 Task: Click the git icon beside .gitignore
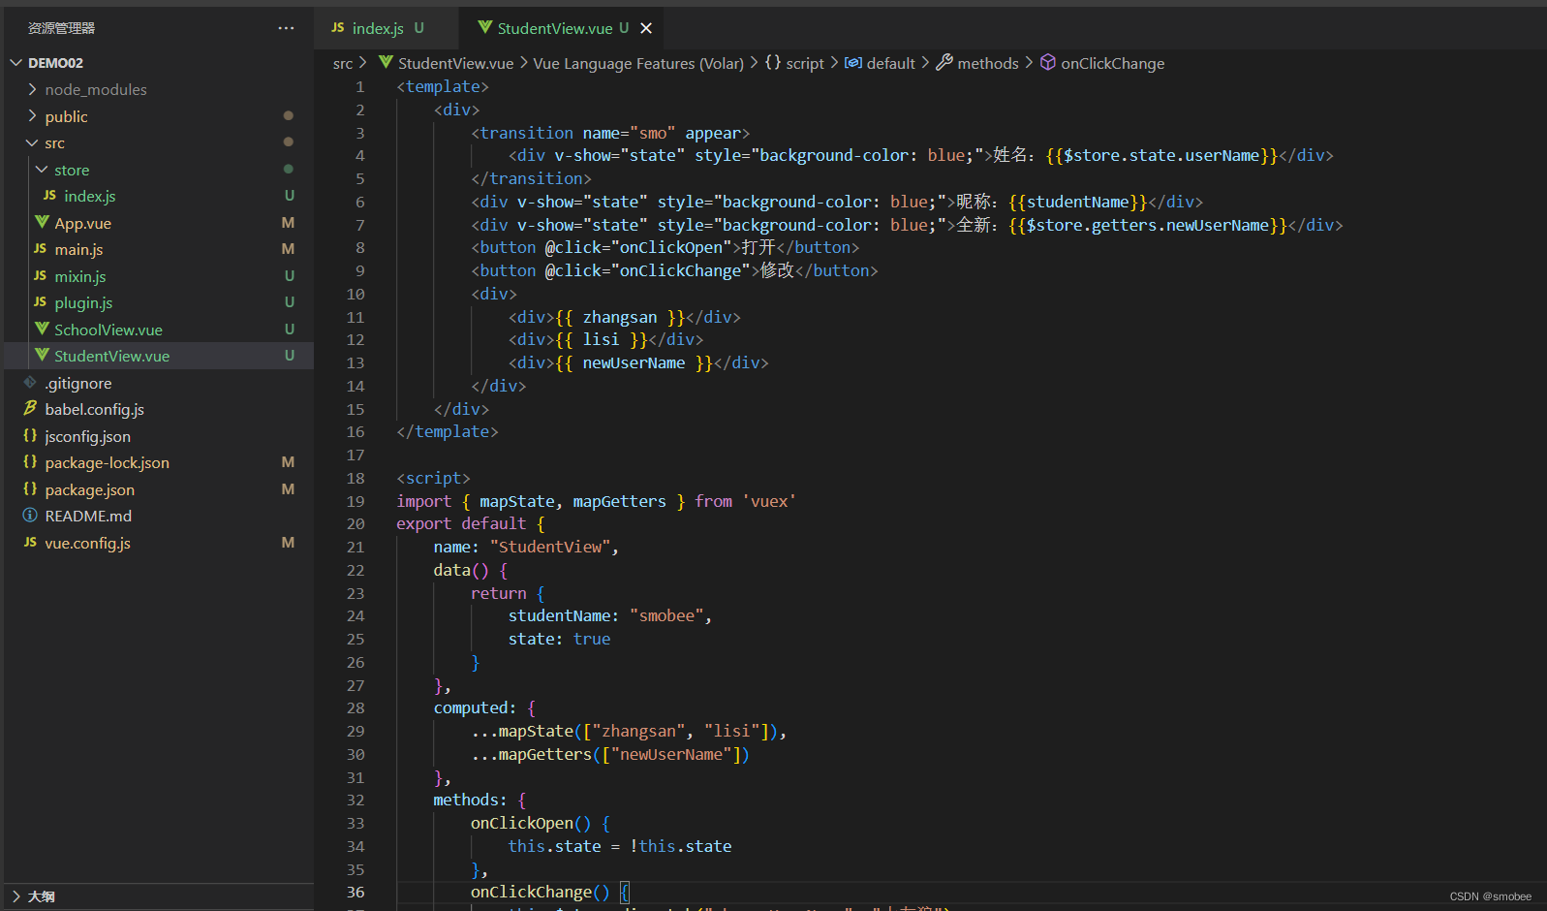(30, 382)
